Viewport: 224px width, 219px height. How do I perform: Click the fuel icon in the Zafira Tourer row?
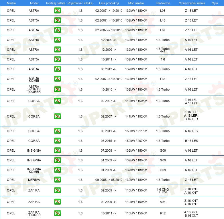click(x=57, y=213)
